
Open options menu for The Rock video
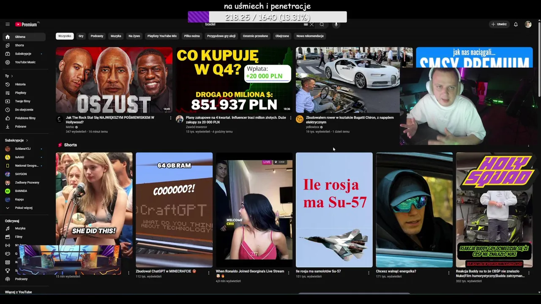point(171,118)
